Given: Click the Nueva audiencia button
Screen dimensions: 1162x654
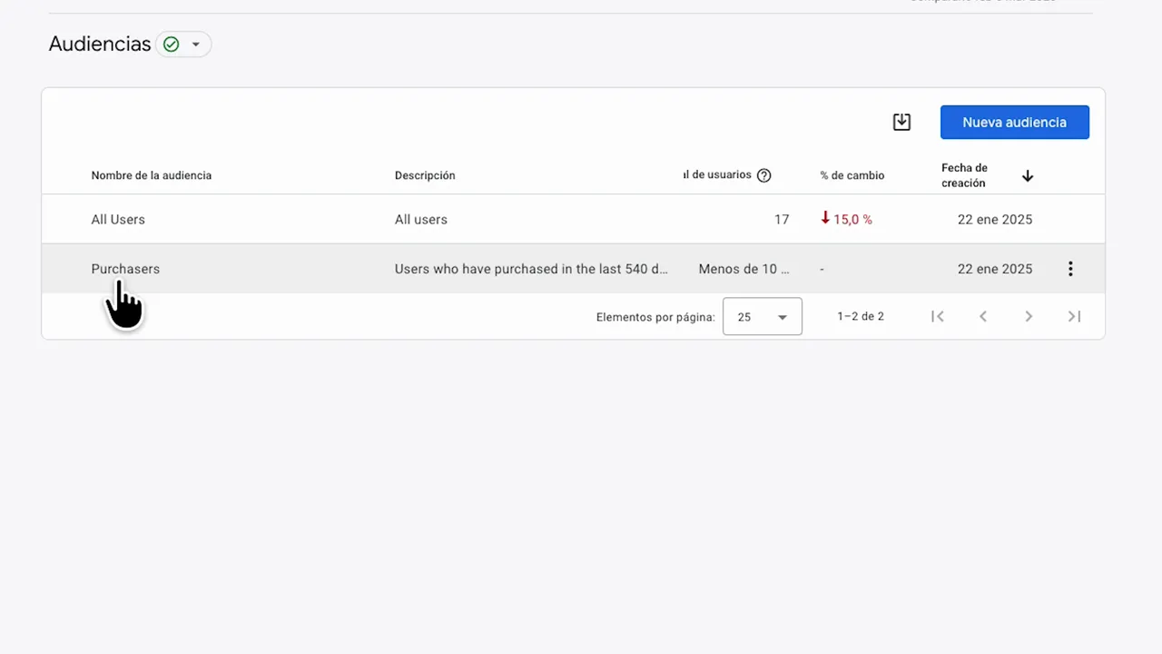Looking at the screenshot, I should pyautogui.click(x=1015, y=123).
